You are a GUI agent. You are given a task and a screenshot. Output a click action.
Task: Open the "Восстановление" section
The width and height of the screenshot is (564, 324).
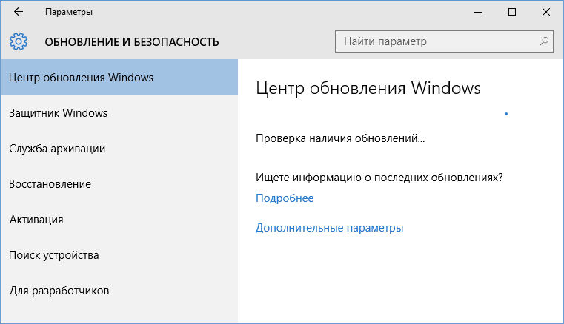[x=119, y=184]
